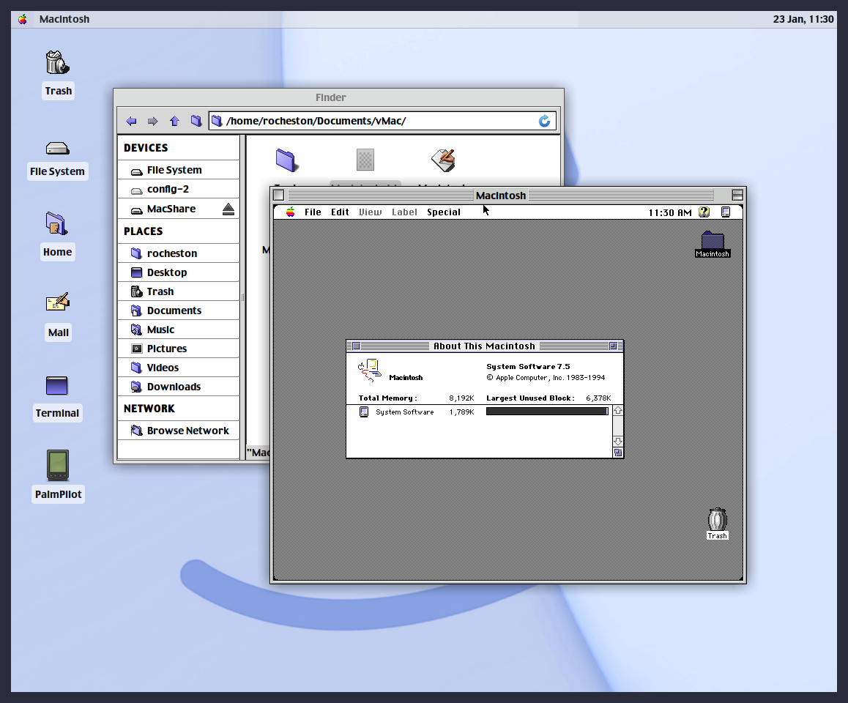
Task: Click the System Software memory usage bar
Action: (547, 412)
